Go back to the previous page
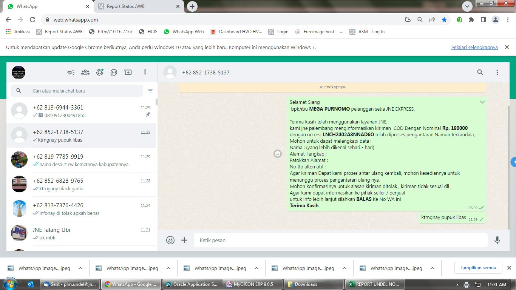 point(8,20)
